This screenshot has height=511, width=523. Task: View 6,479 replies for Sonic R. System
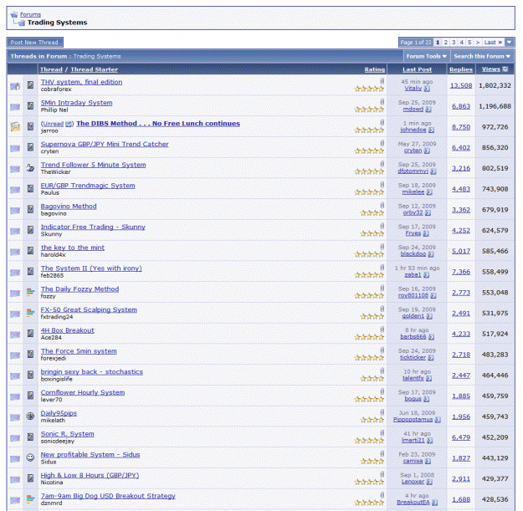[x=461, y=437]
